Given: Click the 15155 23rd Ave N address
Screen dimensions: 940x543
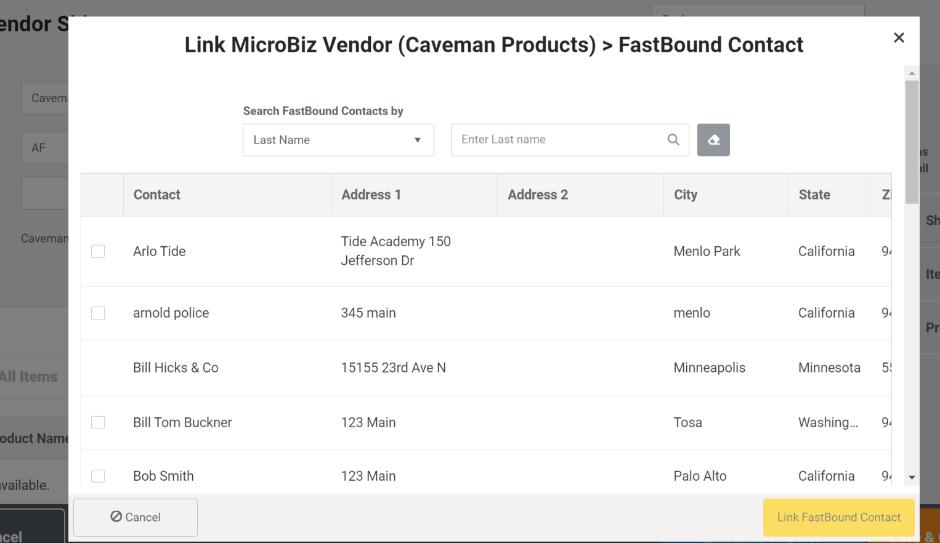Looking at the screenshot, I should (394, 368).
